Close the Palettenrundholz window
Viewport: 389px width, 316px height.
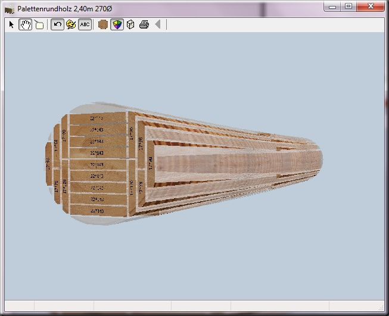pos(371,6)
